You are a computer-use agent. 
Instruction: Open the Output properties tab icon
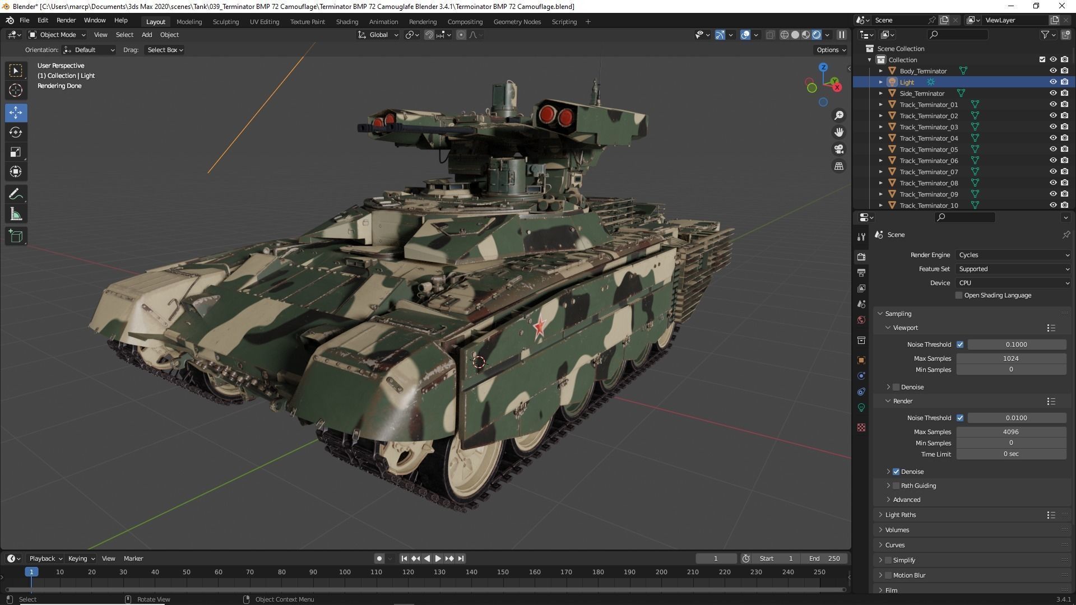pyautogui.click(x=861, y=273)
